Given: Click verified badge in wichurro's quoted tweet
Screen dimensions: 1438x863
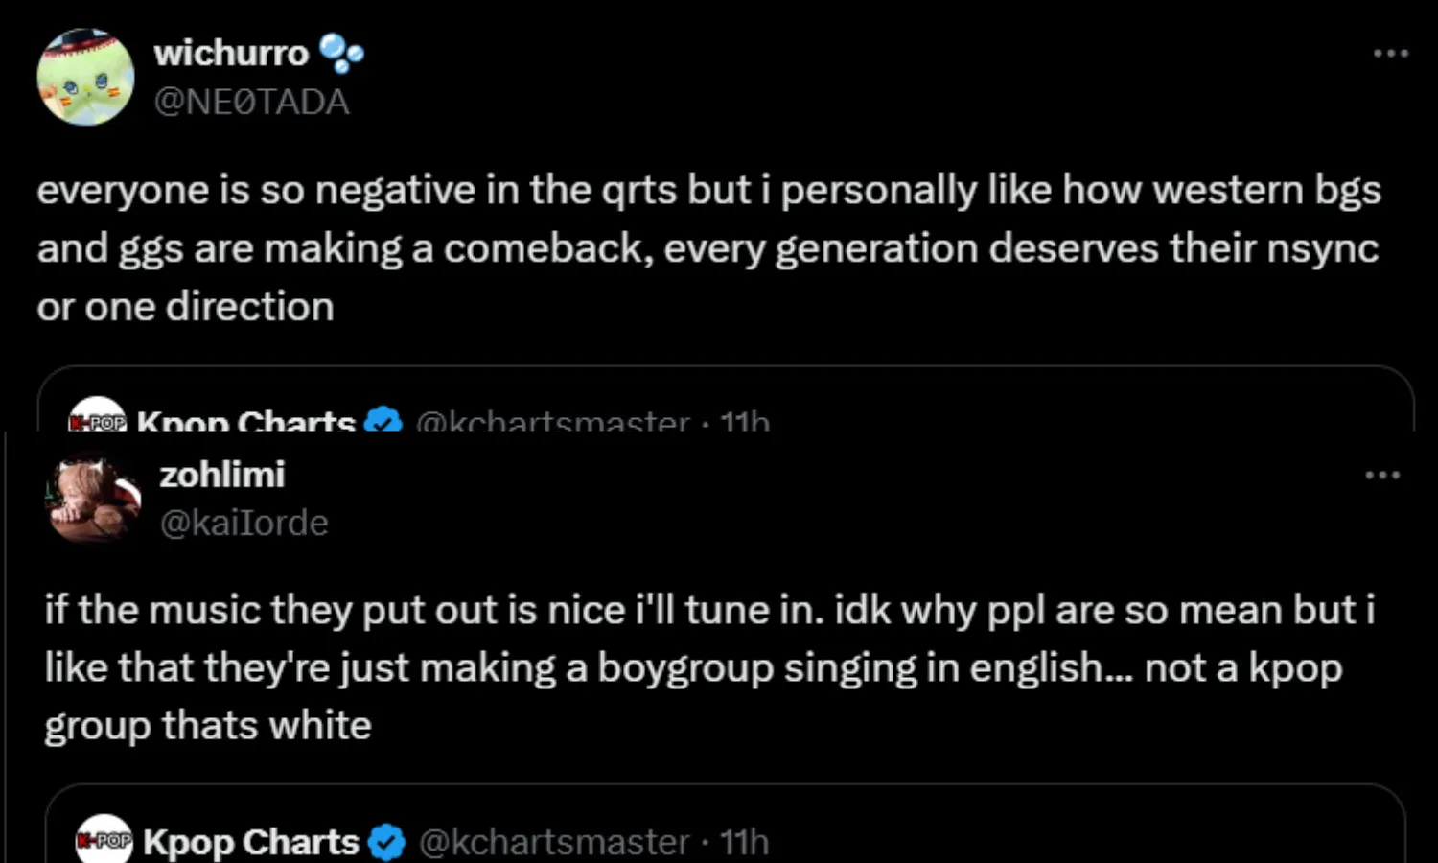Looking at the screenshot, I should coord(383,421).
